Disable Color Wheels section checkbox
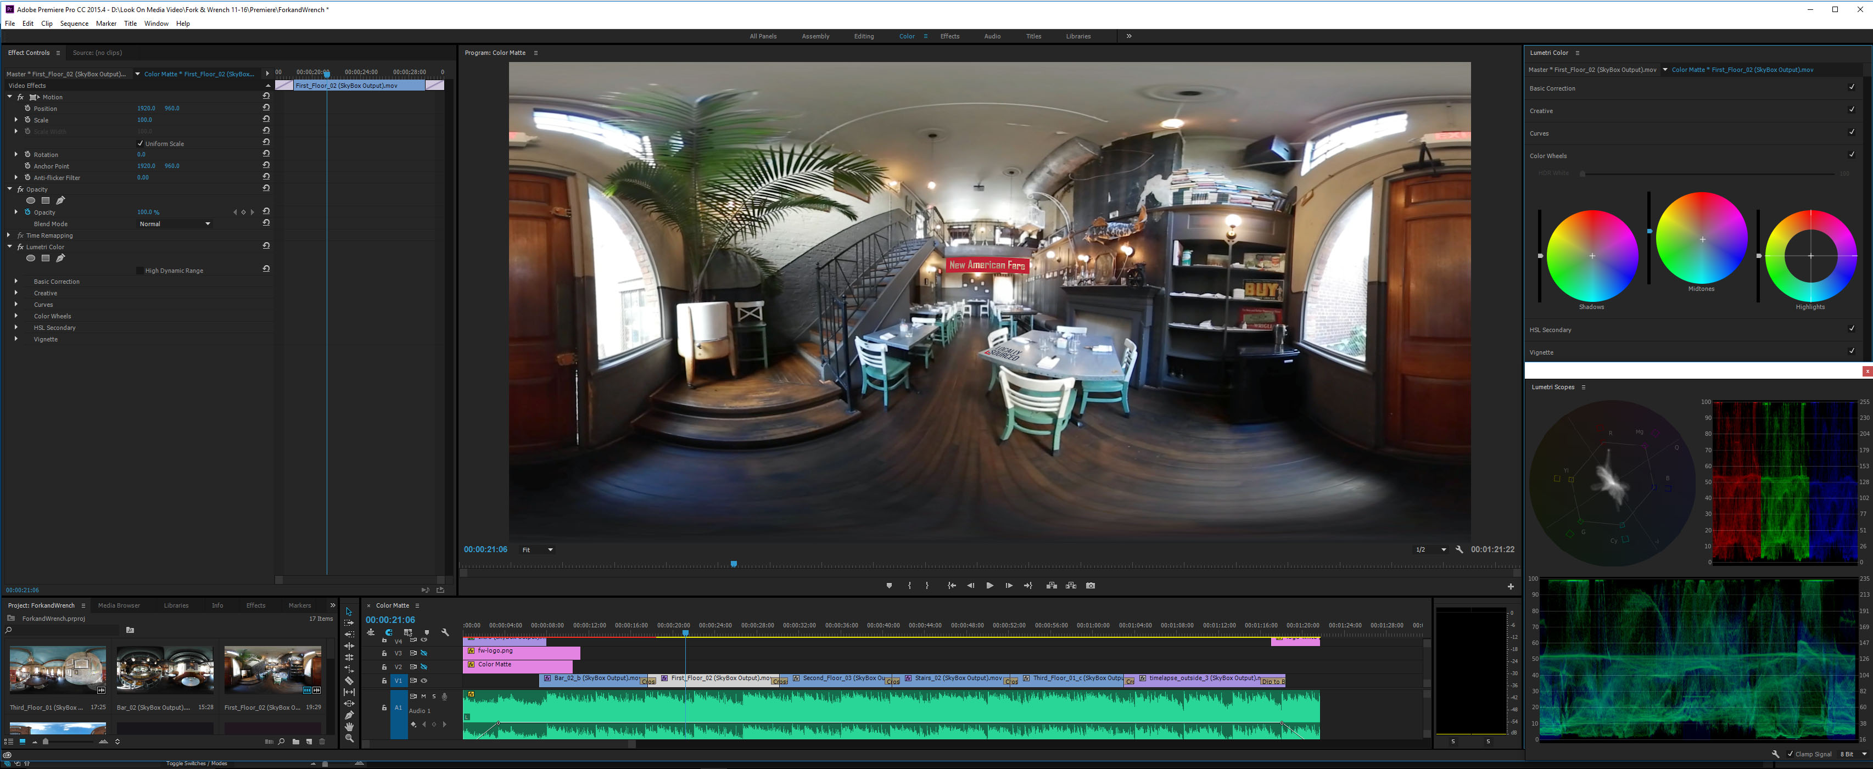 tap(1851, 155)
